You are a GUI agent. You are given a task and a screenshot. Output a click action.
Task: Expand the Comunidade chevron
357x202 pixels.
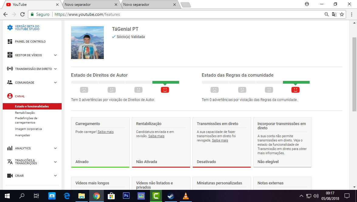55,82
